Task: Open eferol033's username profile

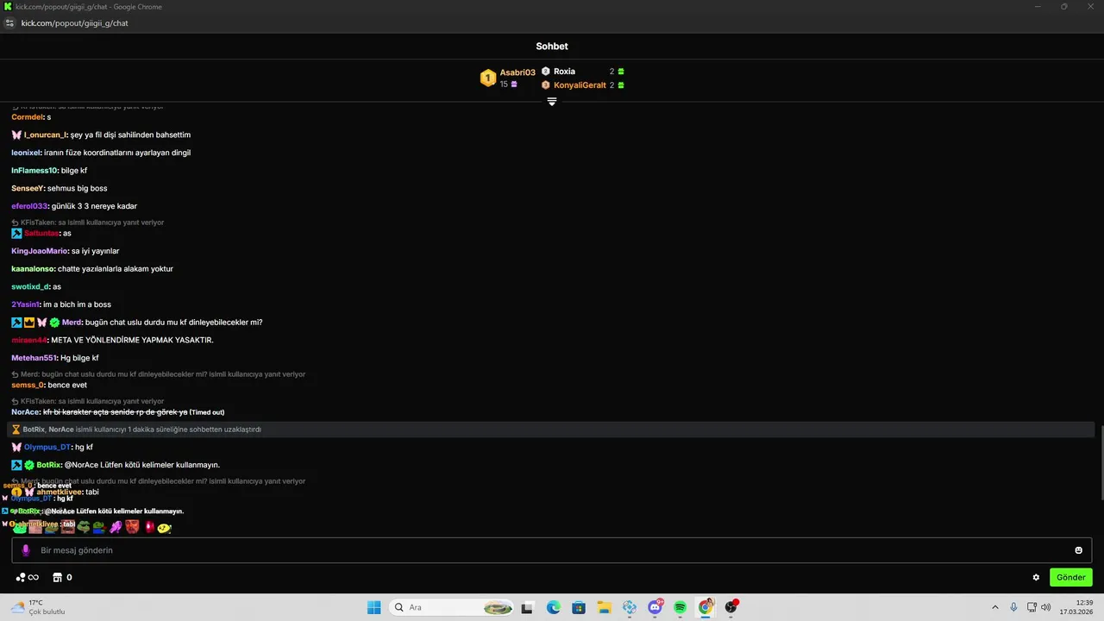Action: pyautogui.click(x=30, y=206)
